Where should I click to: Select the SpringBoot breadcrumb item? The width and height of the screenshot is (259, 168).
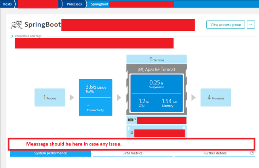(99, 4)
